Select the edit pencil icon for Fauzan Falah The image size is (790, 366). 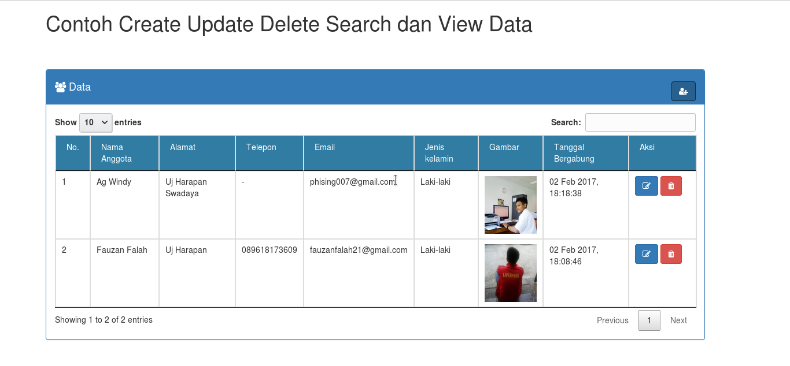click(x=646, y=254)
